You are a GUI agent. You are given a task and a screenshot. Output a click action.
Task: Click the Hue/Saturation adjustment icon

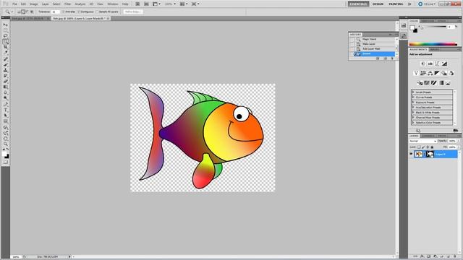(422, 73)
